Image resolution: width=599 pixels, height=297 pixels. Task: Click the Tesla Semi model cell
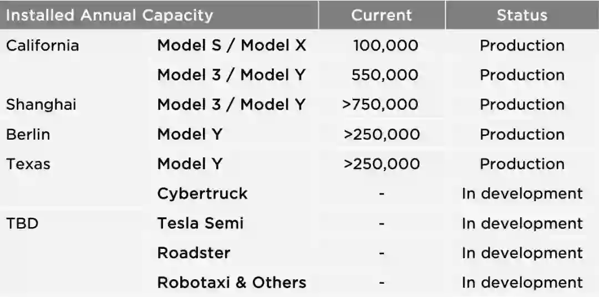(x=200, y=223)
